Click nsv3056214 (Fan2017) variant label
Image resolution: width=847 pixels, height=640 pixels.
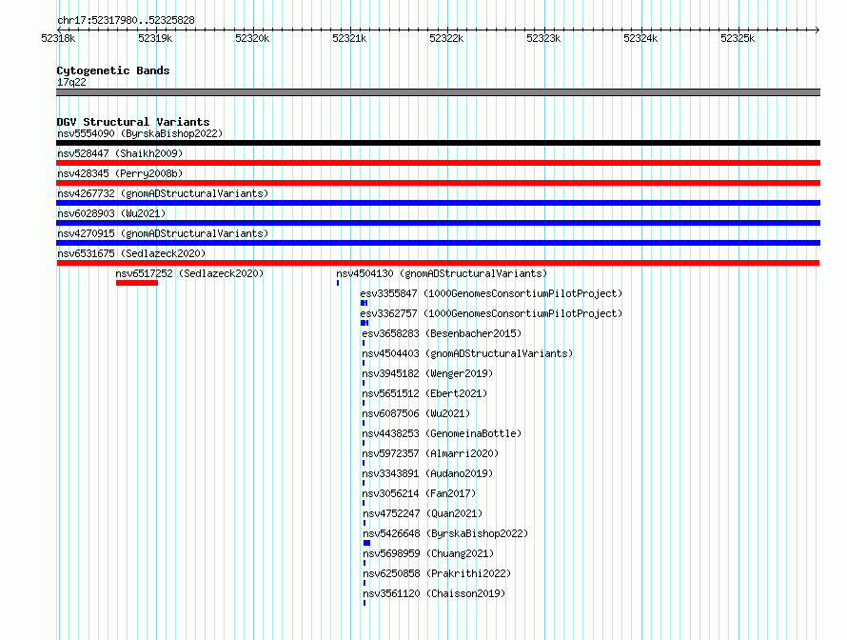point(419,493)
